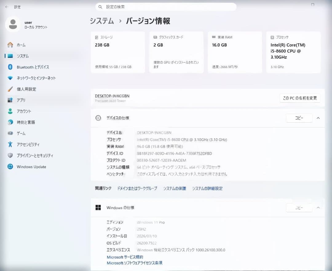Viewport: 332px width, 271px height.
Task: Click the アクセシビリティ figure icon
Action: point(10,144)
